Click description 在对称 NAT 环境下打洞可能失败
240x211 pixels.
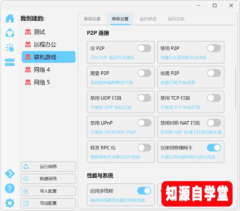(x=191, y=132)
